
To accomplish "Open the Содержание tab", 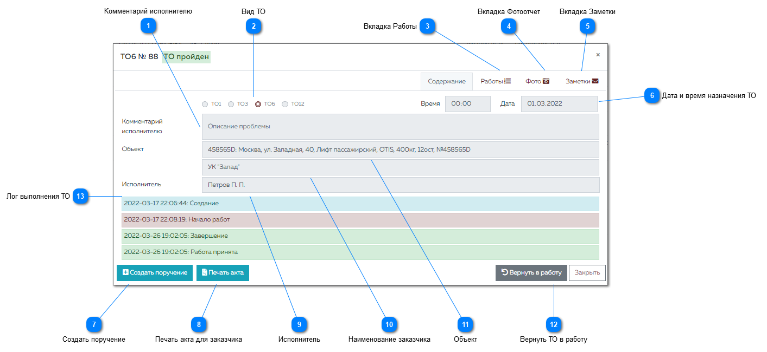I will pyautogui.click(x=447, y=81).
